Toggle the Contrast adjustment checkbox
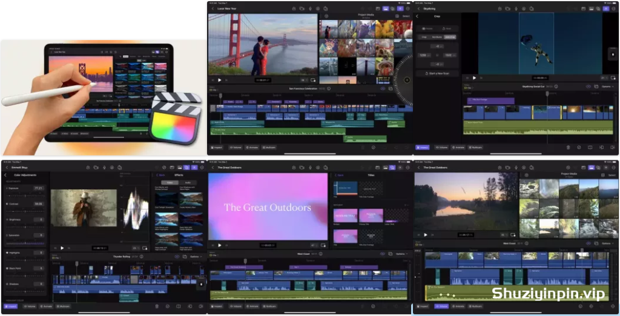The height and width of the screenshot is (316, 620). click(x=7, y=203)
